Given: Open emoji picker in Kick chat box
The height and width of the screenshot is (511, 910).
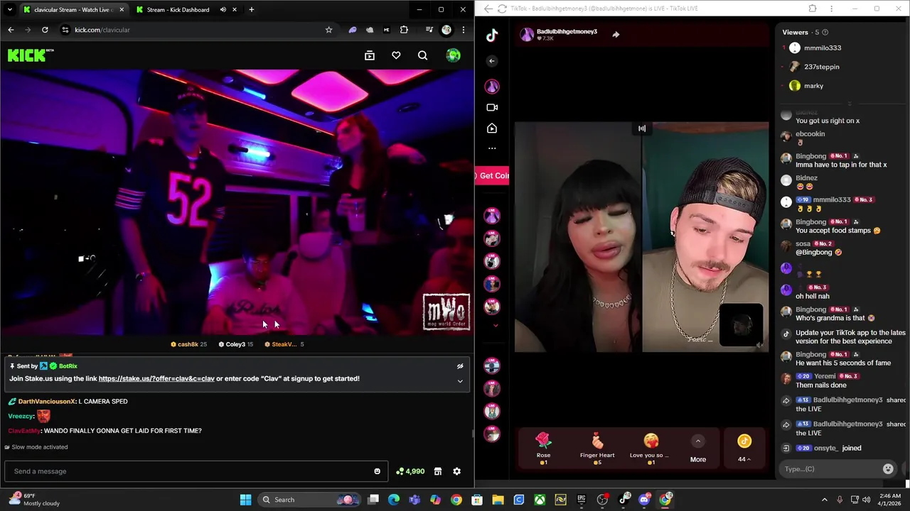Looking at the screenshot, I should point(377,471).
